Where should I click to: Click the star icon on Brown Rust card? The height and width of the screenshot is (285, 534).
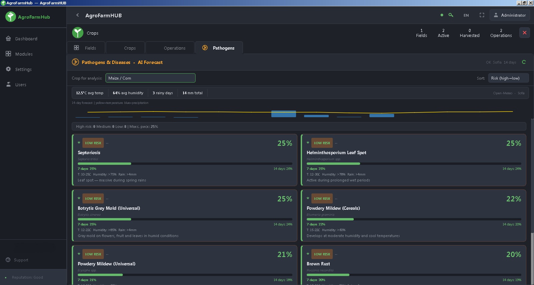pos(308,254)
